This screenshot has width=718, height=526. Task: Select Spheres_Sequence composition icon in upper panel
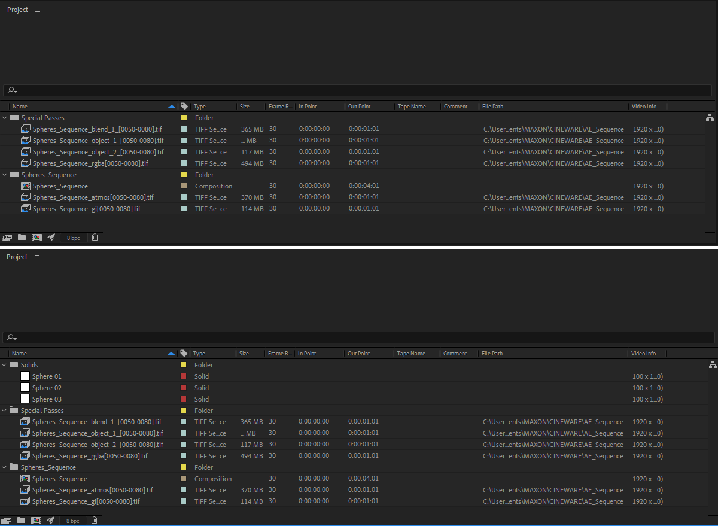tap(26, 186)
